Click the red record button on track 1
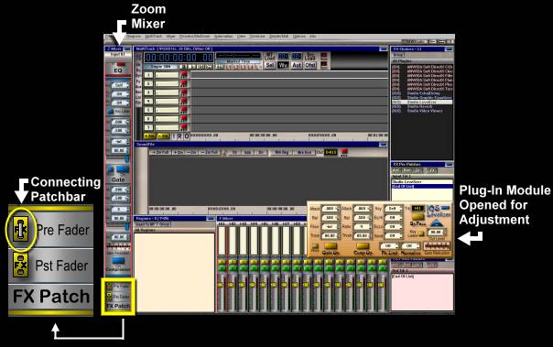 point(184,75)
